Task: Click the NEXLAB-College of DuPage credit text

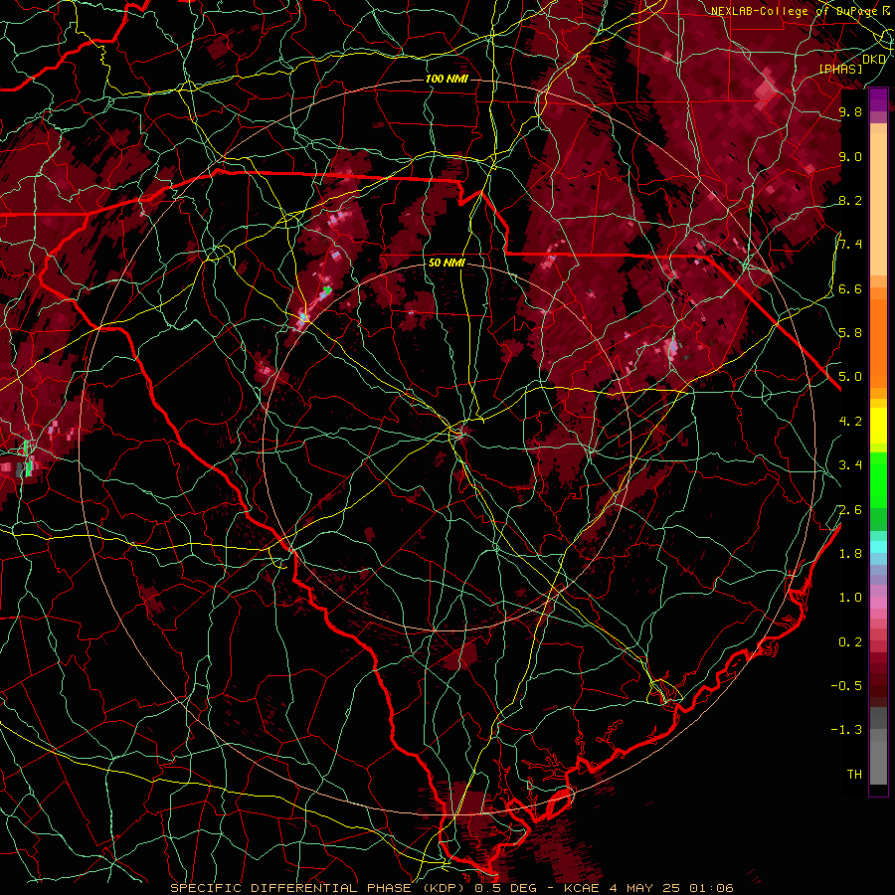Action: [795, 11]
